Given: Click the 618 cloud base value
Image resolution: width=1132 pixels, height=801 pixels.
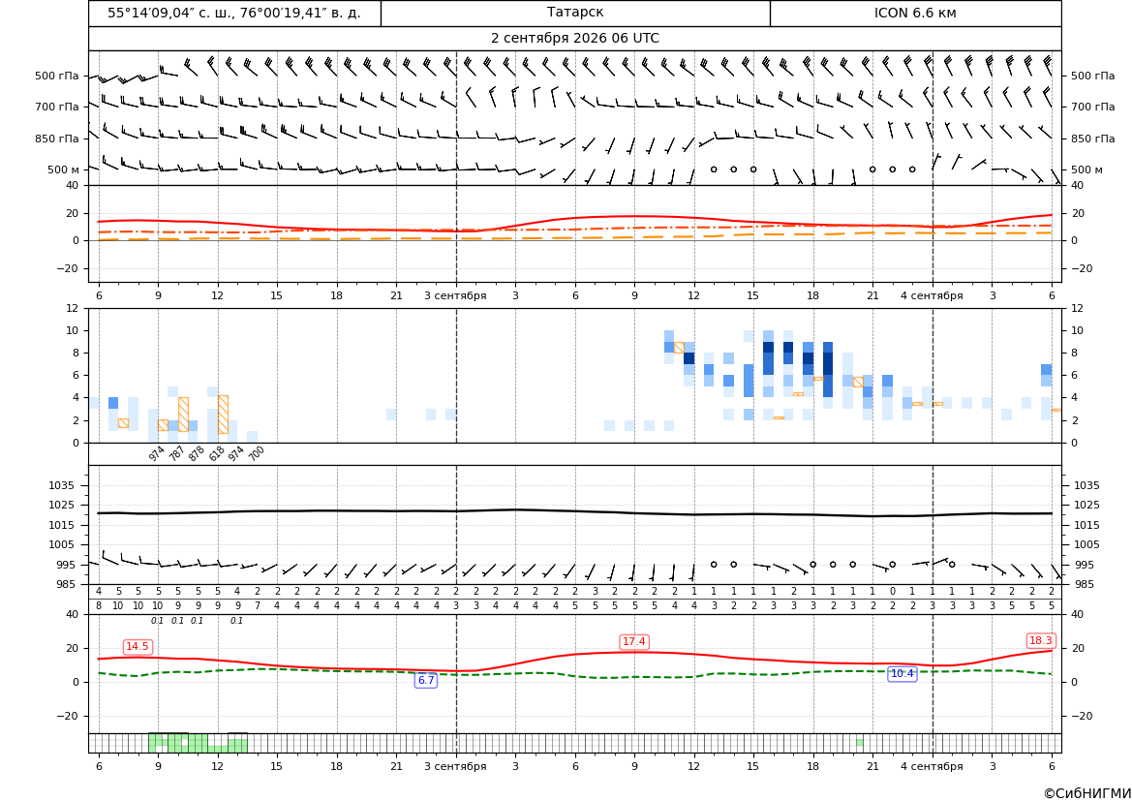Looking at the screenshot, I should click(x=217, y=453).
